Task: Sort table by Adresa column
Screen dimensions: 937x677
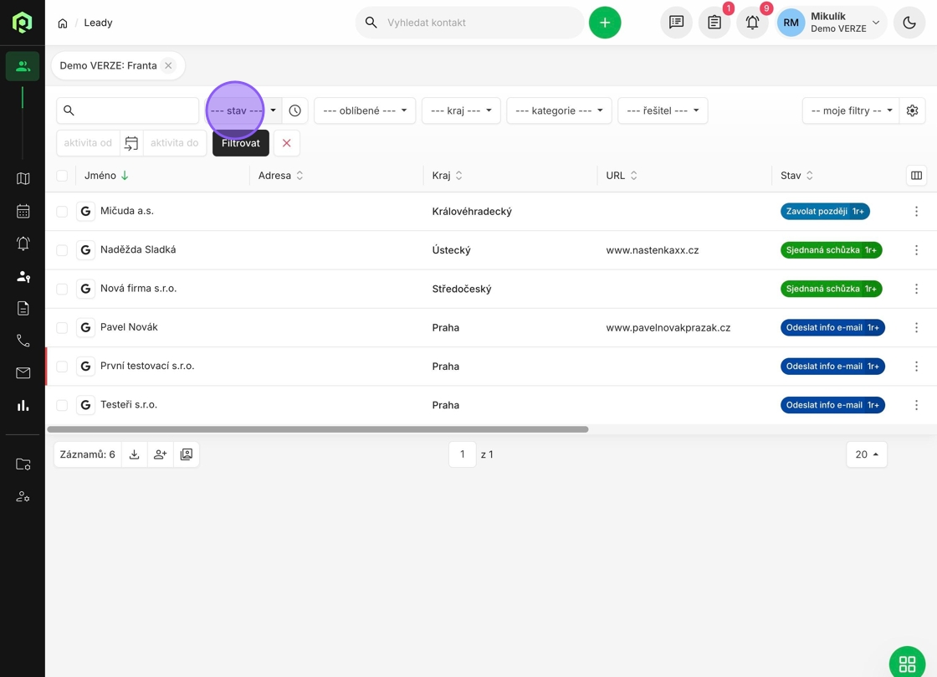Action: (280, 176)
